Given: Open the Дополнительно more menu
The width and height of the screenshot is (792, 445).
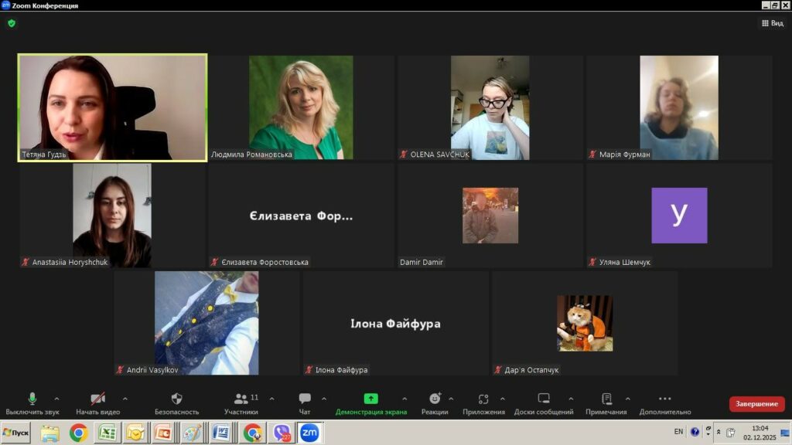Looking at the screenshot, I should pyautogui.click(x=664, y=399).
